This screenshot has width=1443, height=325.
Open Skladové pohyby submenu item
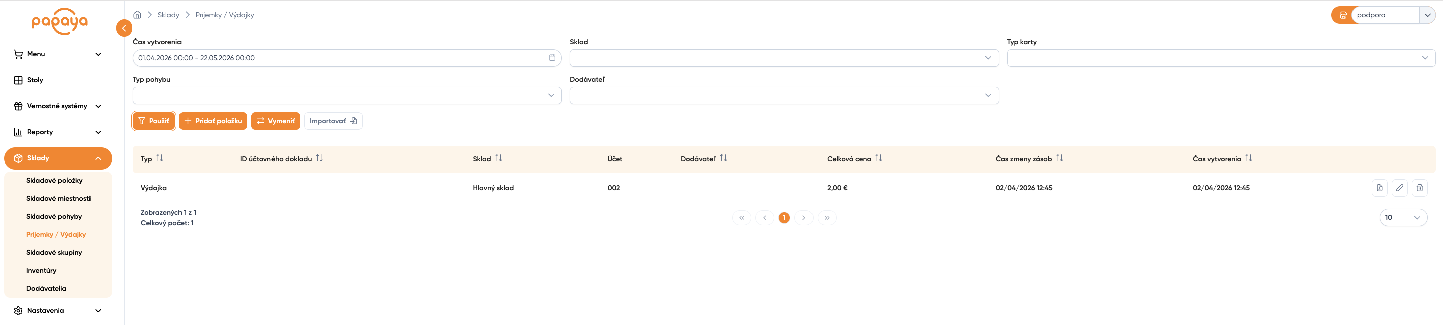54,216
